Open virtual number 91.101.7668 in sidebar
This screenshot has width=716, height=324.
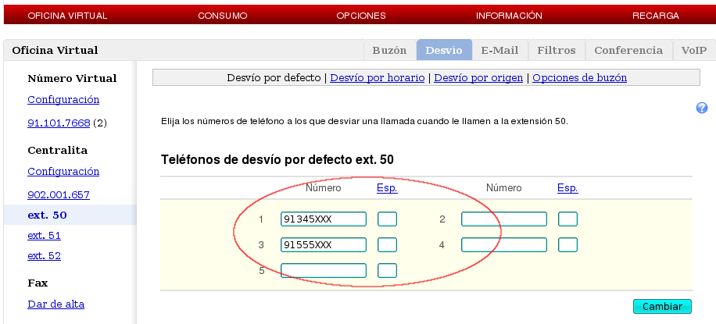[59, 123]
